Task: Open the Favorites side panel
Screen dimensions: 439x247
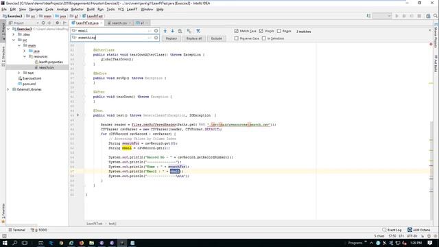Action: click(3, 213)
